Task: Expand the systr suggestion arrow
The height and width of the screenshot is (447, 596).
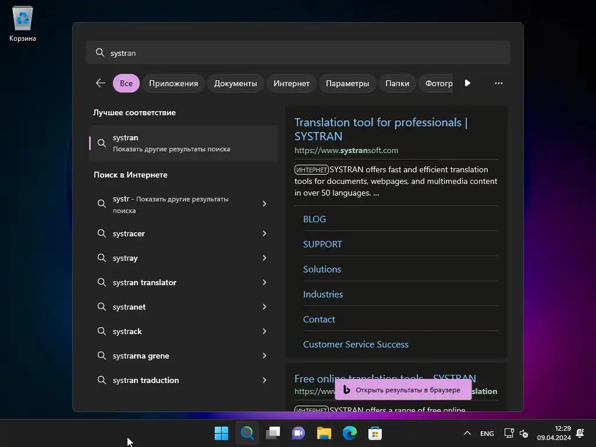Action: point(264,204)
